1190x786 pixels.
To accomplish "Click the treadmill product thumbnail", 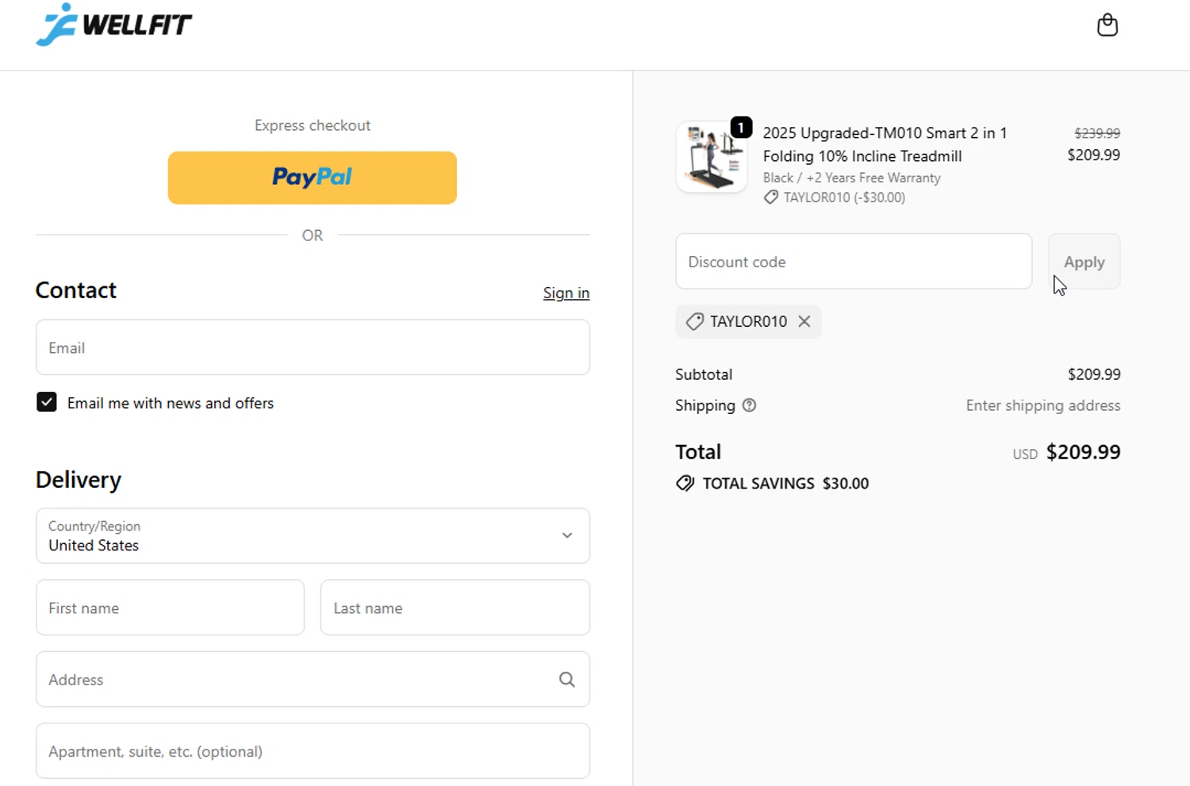I will pos(712,157).
